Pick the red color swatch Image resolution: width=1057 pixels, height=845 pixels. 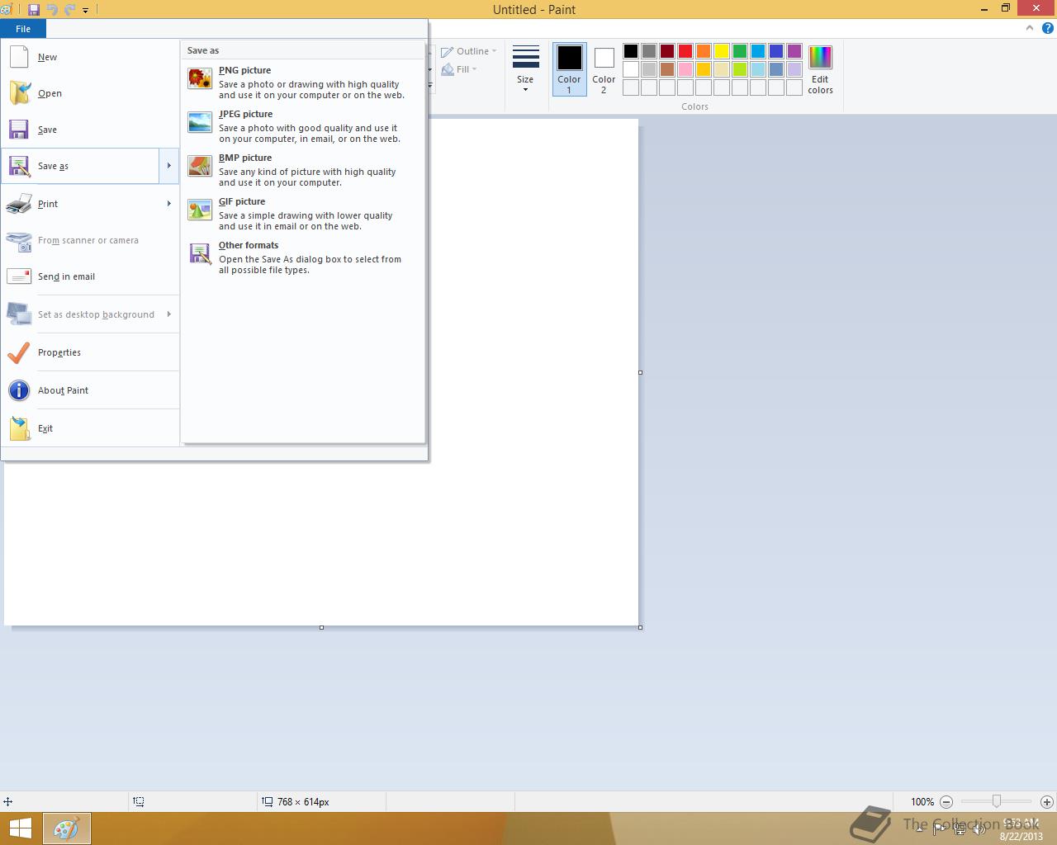685,51
